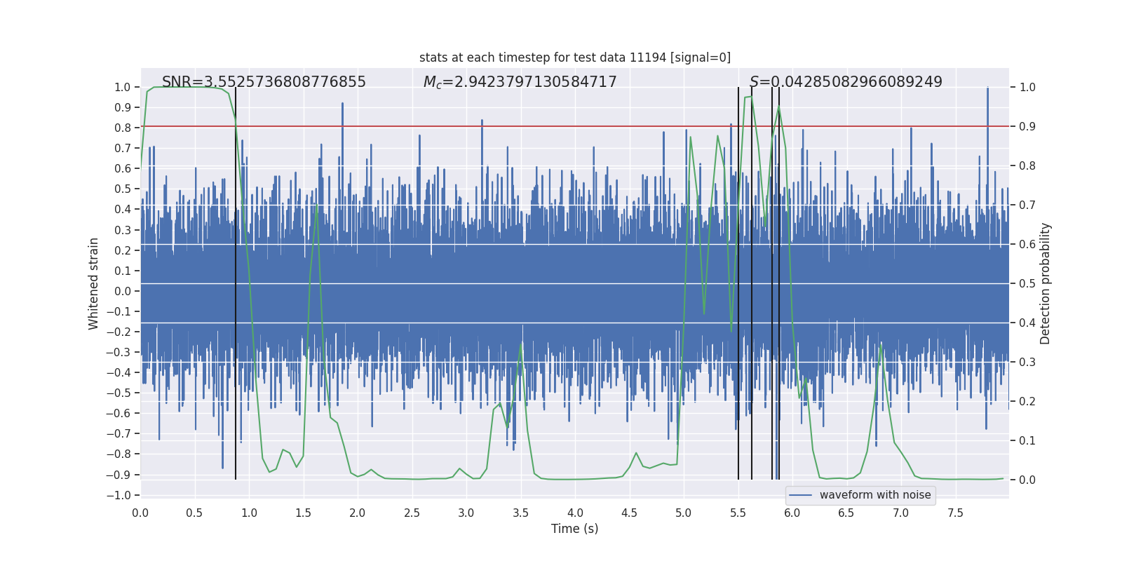Click the "waveform with noise" legend text
This screenshot has height=561, width=1122.
[875, 495]
